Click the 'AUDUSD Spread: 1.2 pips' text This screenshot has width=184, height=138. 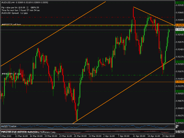pyautogui.click(x=14, y=13)
